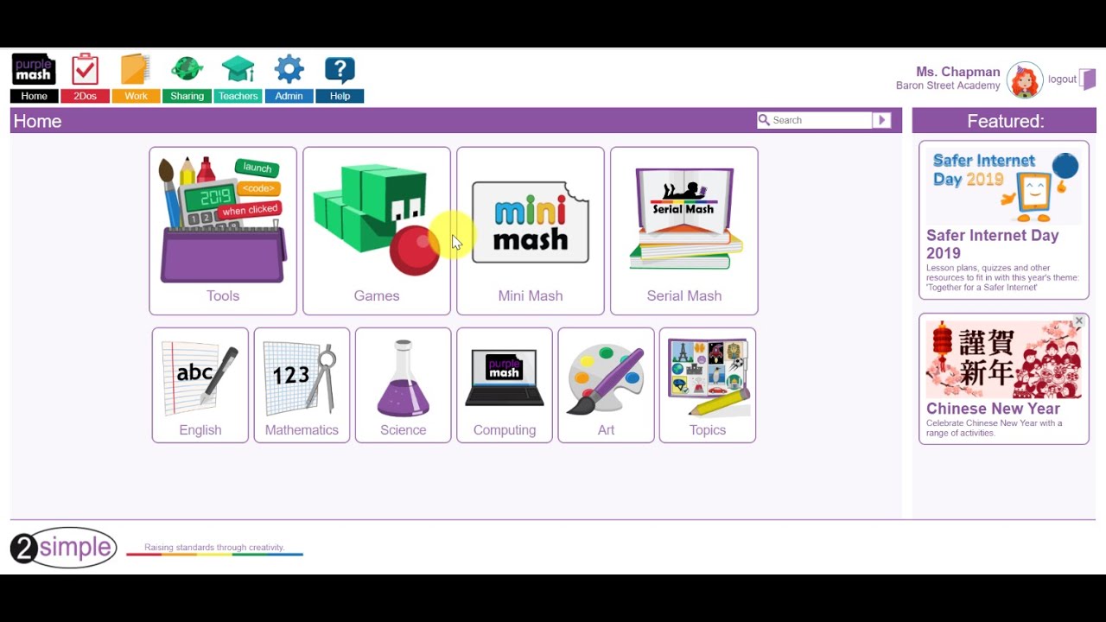Open the Computing laptop tile
The image size is (1106, 622).
[x=505, y=385]
